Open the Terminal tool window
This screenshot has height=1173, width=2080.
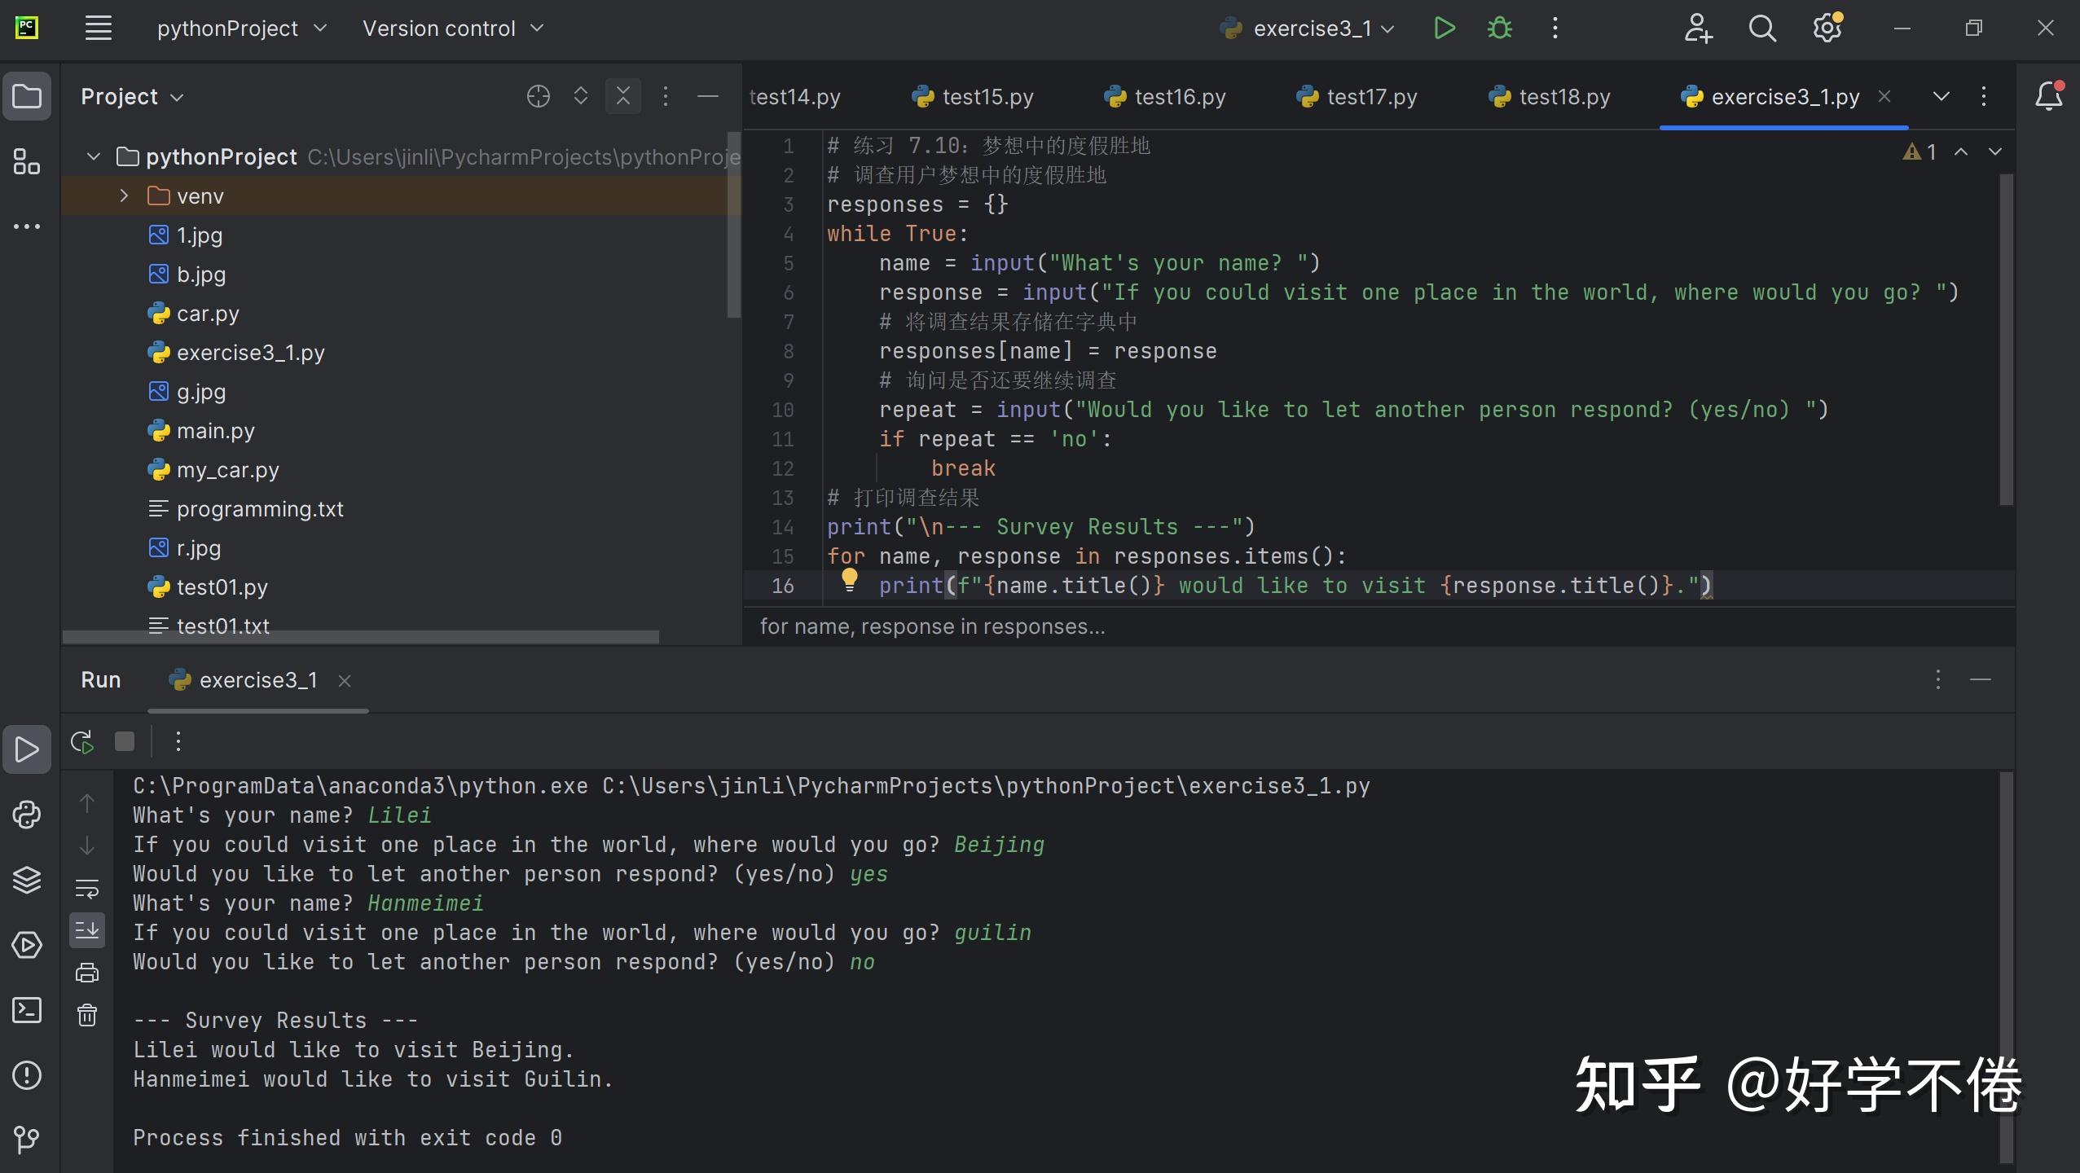(x=27, y=1010)
